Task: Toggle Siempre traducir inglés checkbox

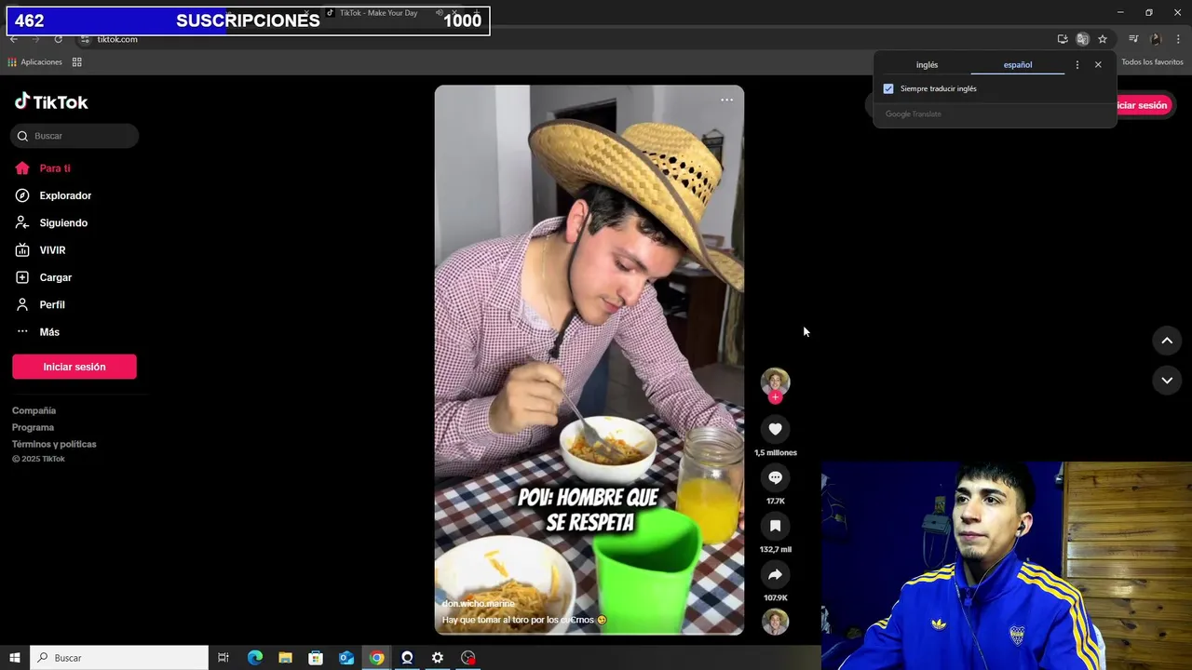Action: click(x=888, y=88)
